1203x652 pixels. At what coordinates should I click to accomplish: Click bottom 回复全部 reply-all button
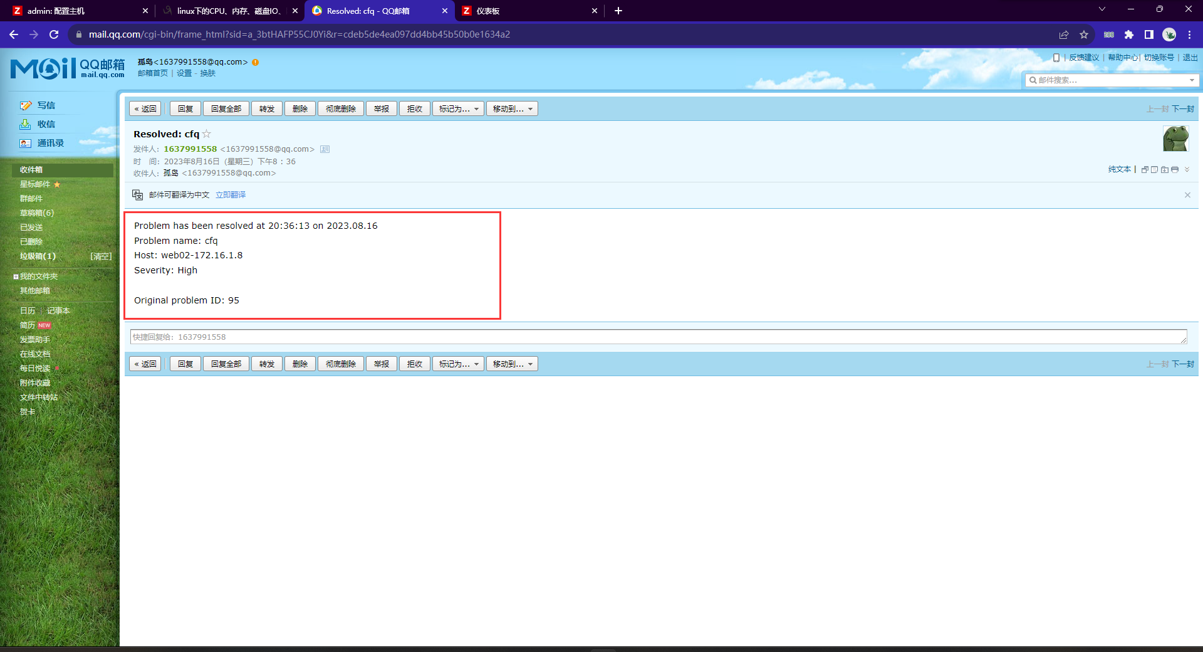226,364
